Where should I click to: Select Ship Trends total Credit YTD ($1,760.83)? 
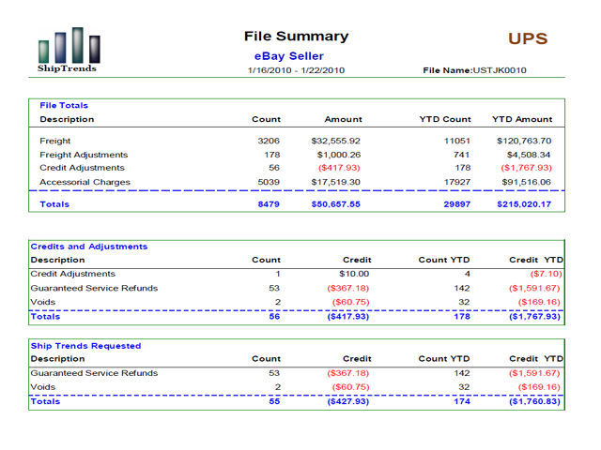tap(534, 401)
